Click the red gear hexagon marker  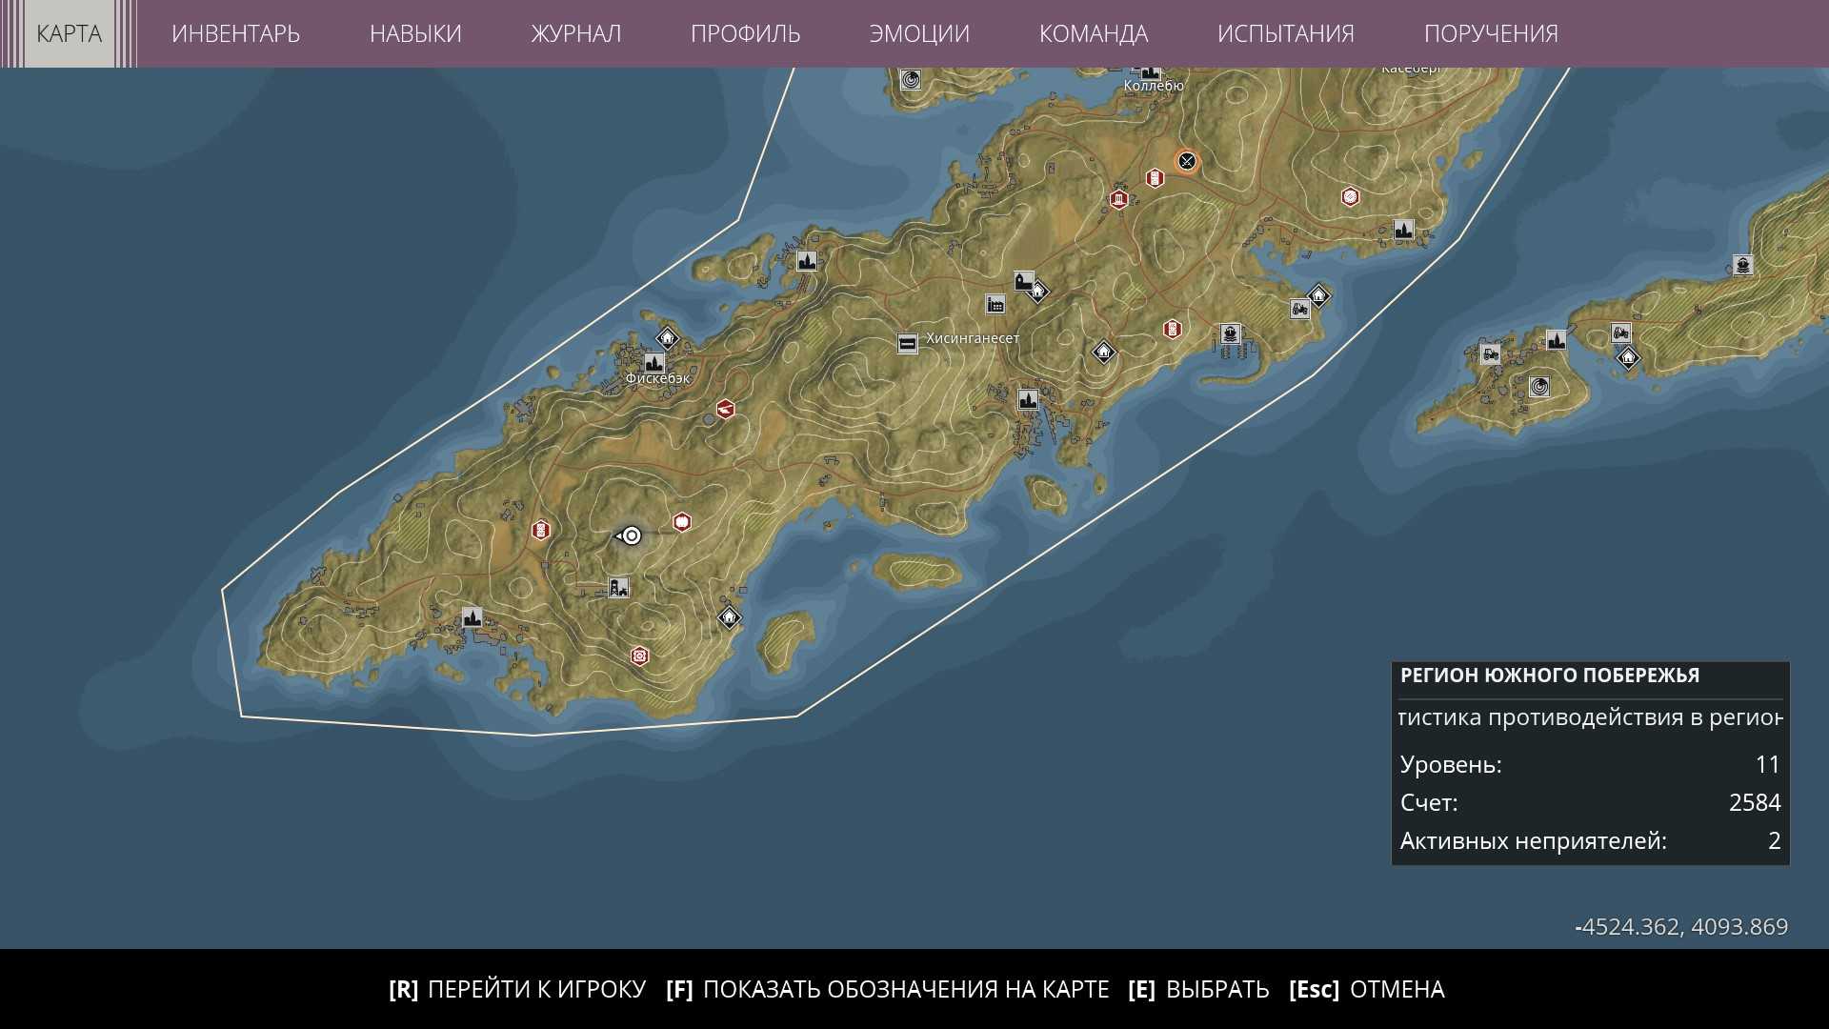640,656
